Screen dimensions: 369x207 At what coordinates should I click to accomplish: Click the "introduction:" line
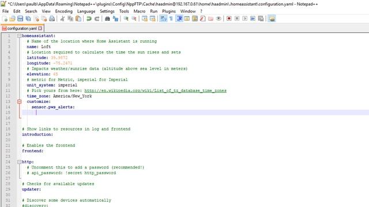pyautogui.click(x=37, y=135)
